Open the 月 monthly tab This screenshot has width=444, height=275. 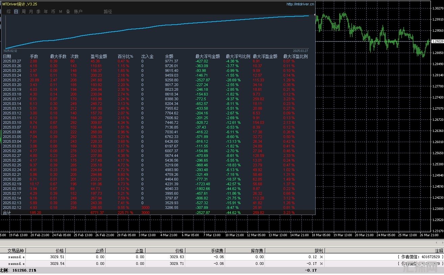pyautogui.click(x=31, y=11)
